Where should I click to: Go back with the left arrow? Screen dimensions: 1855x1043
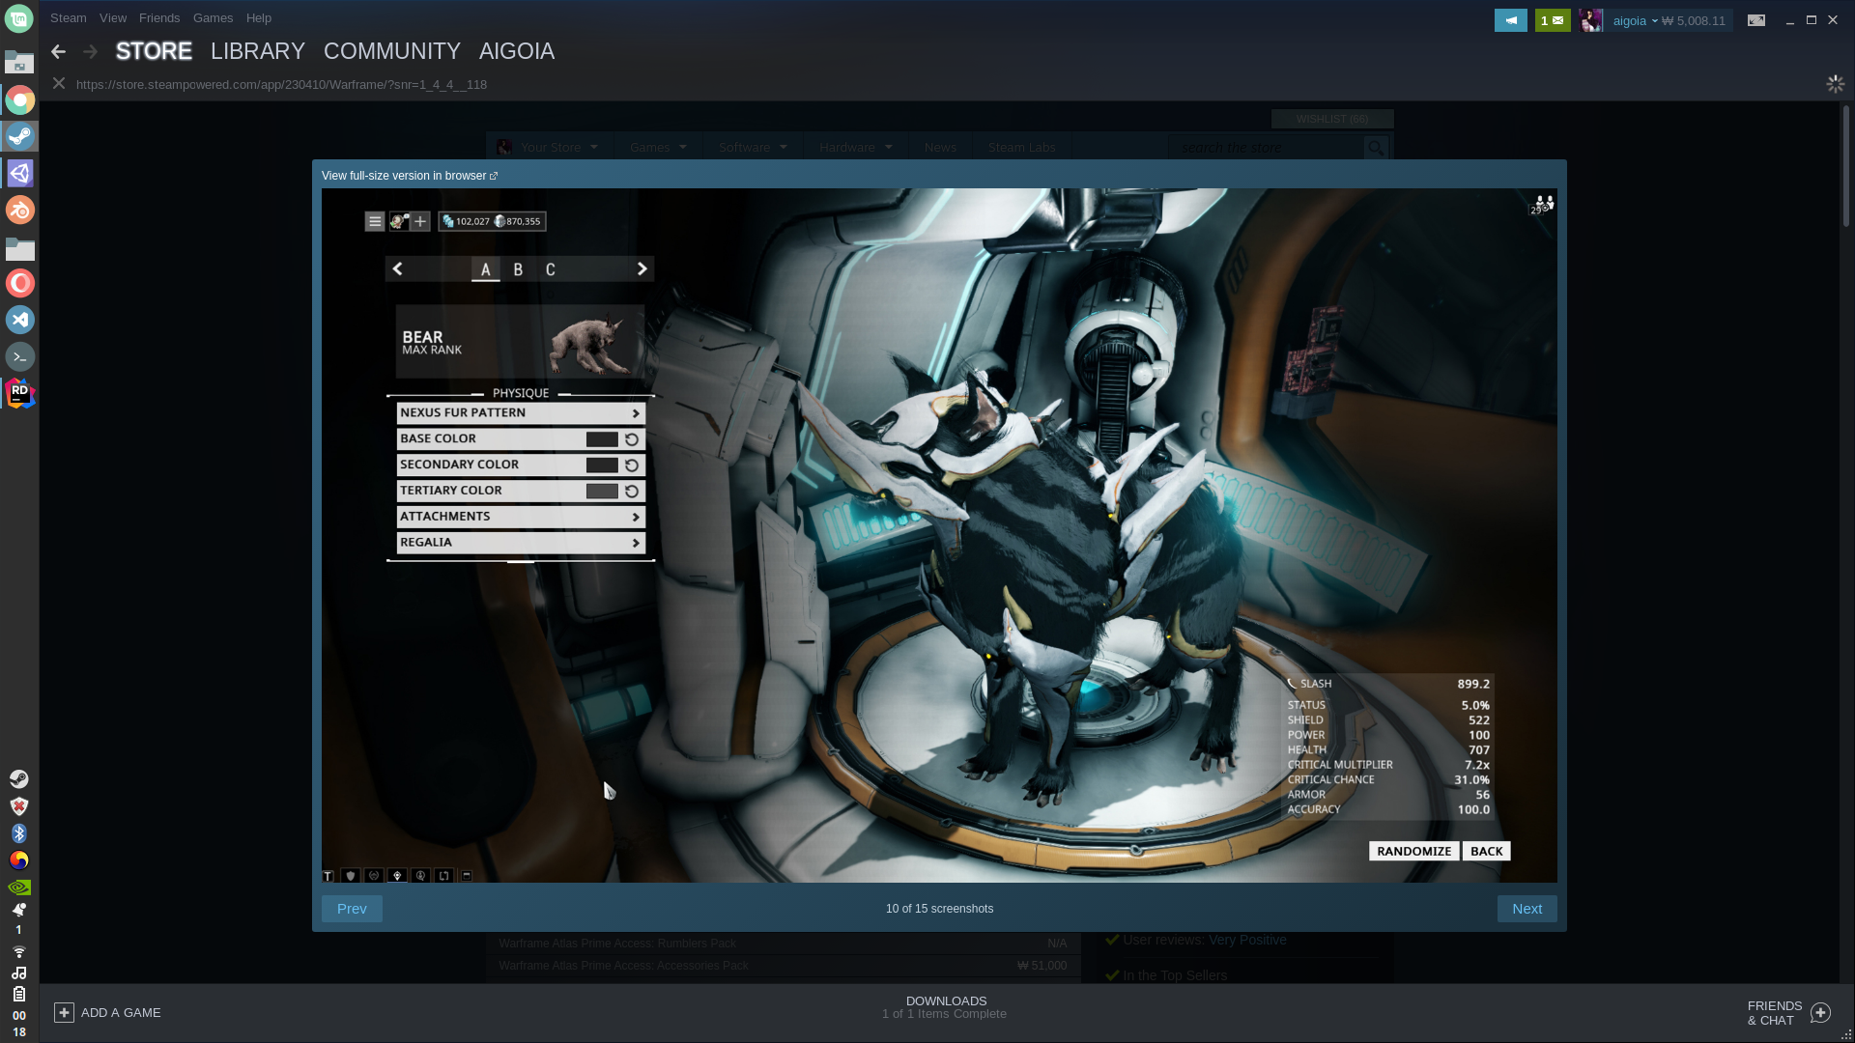[58, 51]
